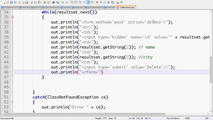
Task: Click the ANSI encoding status
Action: 187,118
